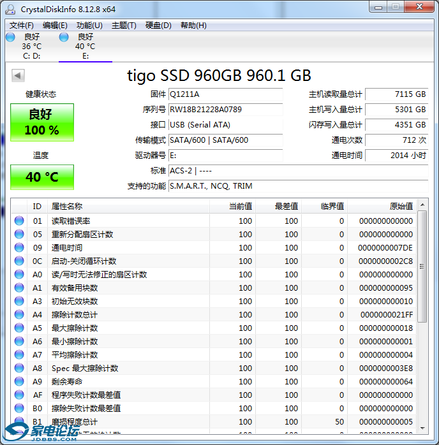439x445 pixels.
Task: Select the 启动-关闭循环计数 attribute name
Action: coord(84,261)
